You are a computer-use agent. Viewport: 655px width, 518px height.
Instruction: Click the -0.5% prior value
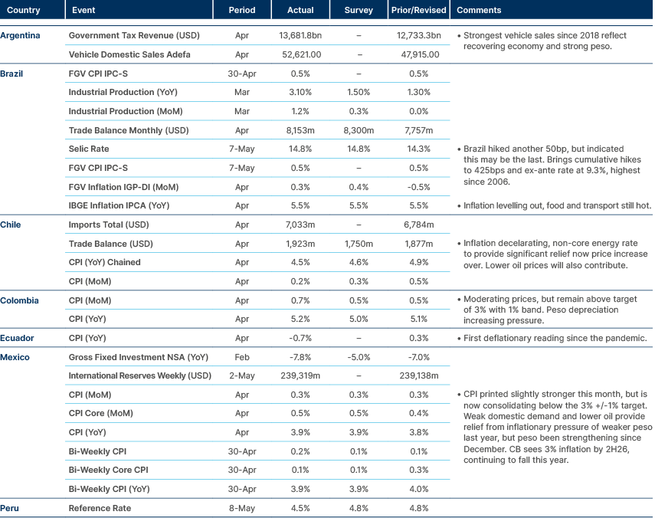(x=418, y=187)
